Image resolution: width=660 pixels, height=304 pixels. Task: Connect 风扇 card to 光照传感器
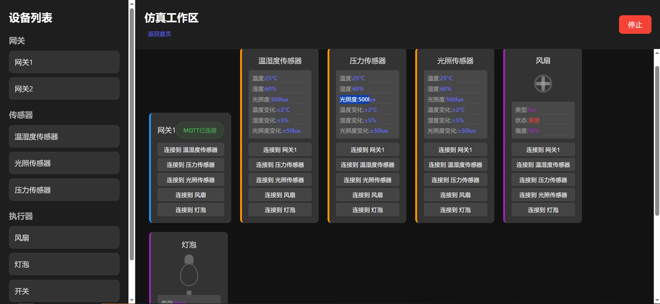pyautogui.click(x=543, y=195)
